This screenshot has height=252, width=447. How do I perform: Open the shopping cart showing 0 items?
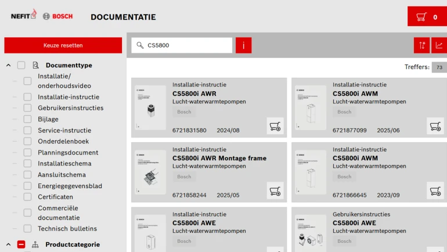click(427, 16)
